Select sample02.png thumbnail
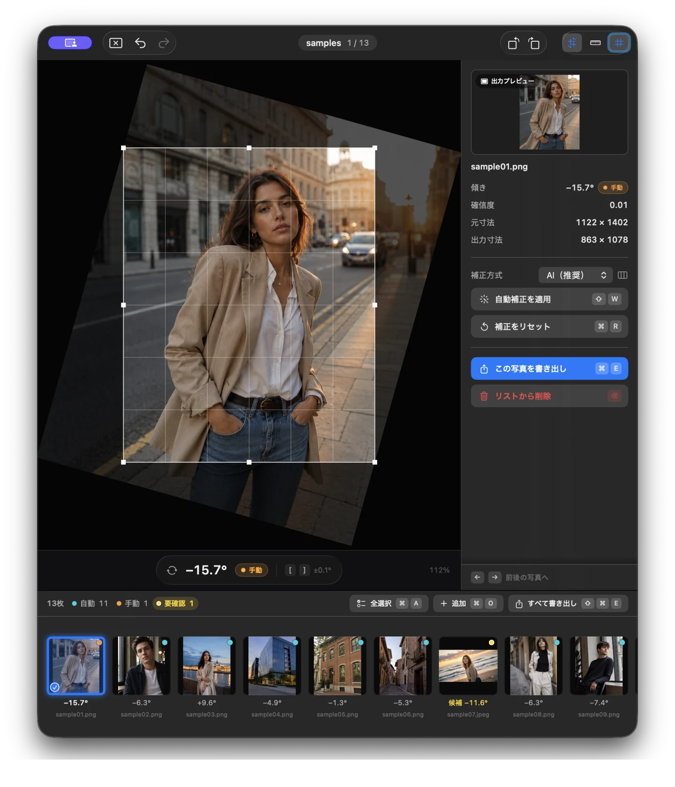This screenshot has height=787, width=675. 141,665
